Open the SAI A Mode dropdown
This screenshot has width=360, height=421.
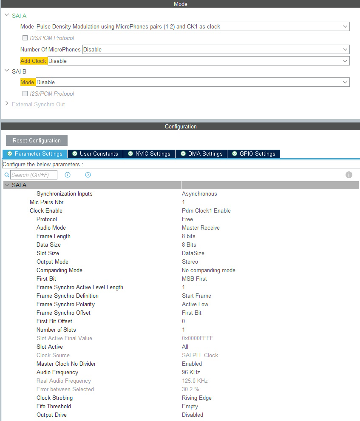pos(345,26)
